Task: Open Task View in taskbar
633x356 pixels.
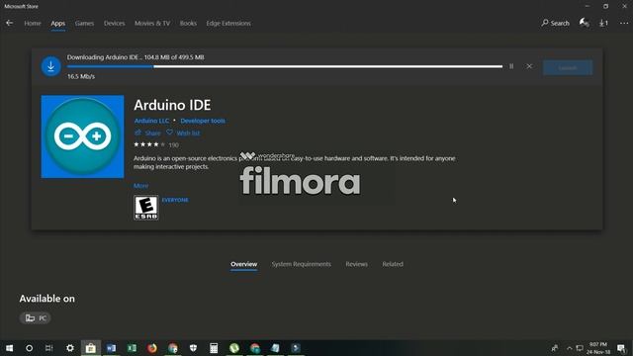Action: click(x=48, y=348)
